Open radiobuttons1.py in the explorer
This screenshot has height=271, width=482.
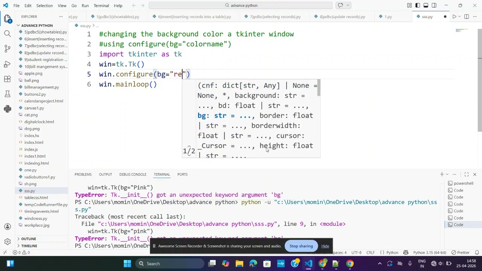click(40, 177)
